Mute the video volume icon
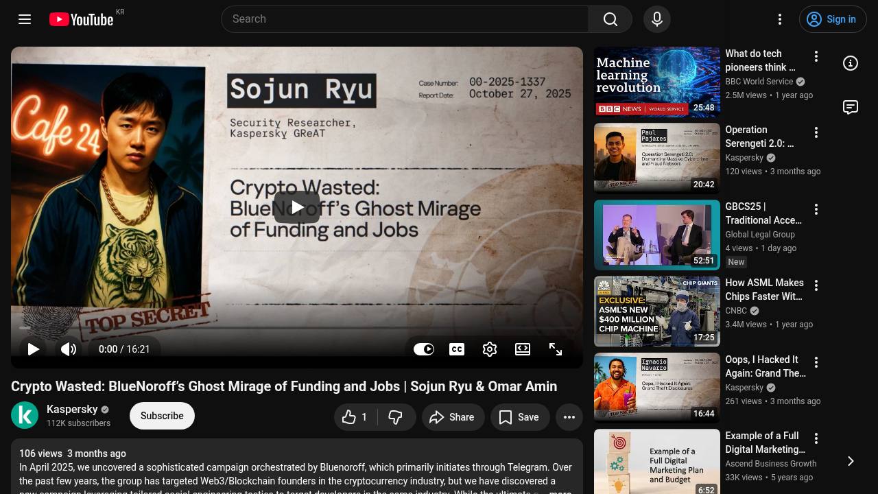The image size is (878, 494). pyautogui.click(x=69, y=349)
